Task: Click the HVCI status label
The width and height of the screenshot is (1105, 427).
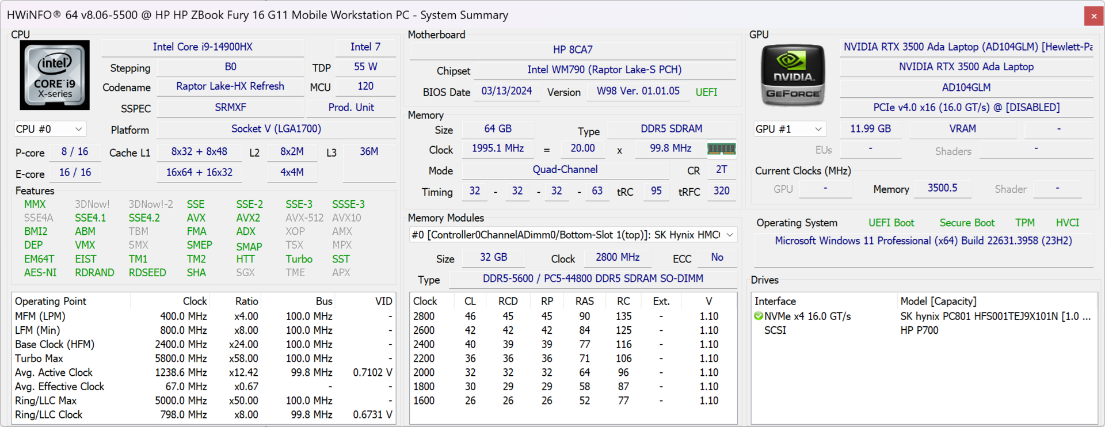Action: [x=1067, y=223]
